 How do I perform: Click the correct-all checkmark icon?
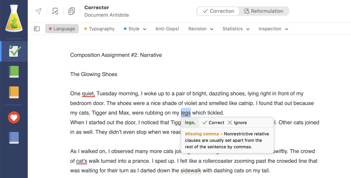click(x=55, y=11)
